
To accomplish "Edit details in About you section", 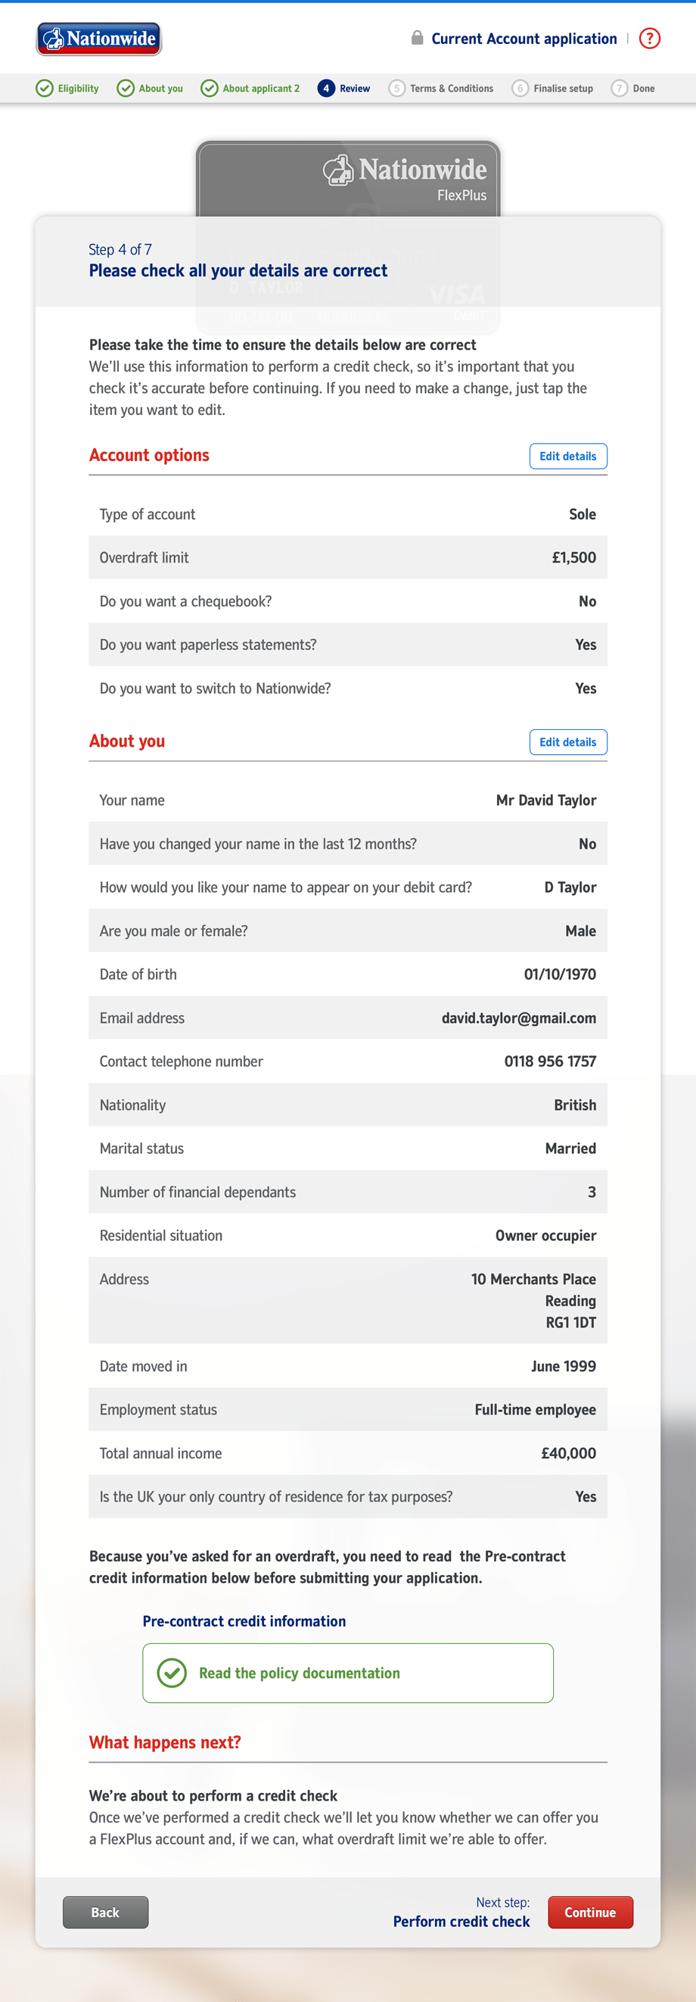I will coord(568,742).
